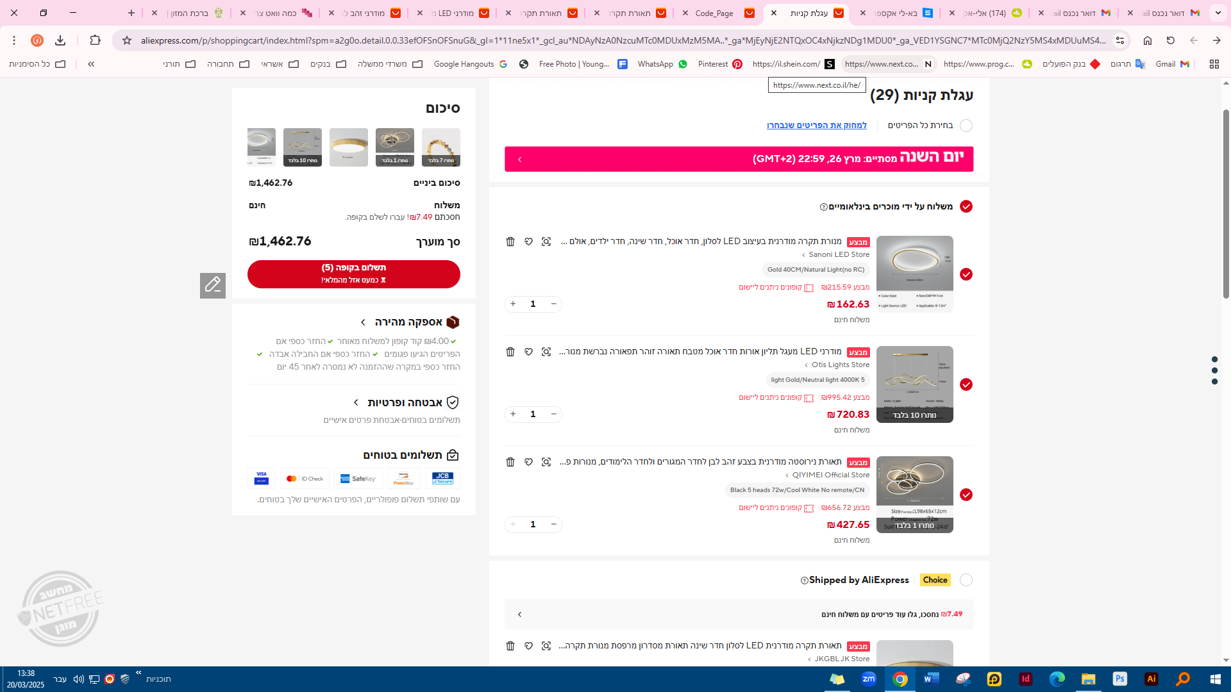Uncheck the Sanoni LED Store item checkbox
This screenshot has height=692, width=1231.
966,274
